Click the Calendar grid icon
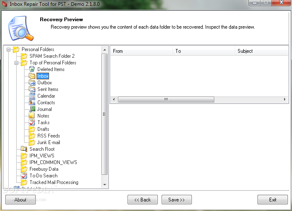The height and width of the screenshot is (211, 292). coord(32,96)
